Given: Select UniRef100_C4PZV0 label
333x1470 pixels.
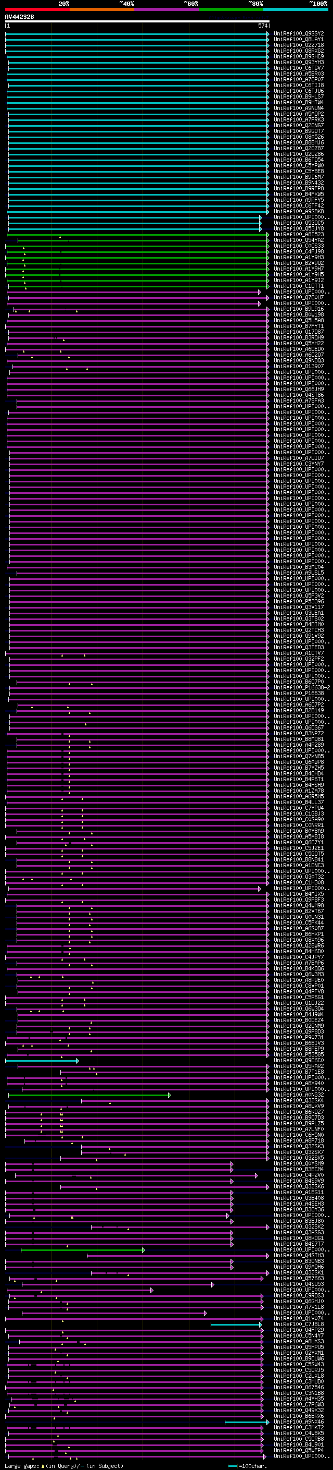Looking at the screenshot, I should 299,1175.
